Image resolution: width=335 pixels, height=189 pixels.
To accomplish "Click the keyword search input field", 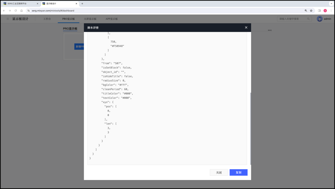I will click(x=292, y=19).
